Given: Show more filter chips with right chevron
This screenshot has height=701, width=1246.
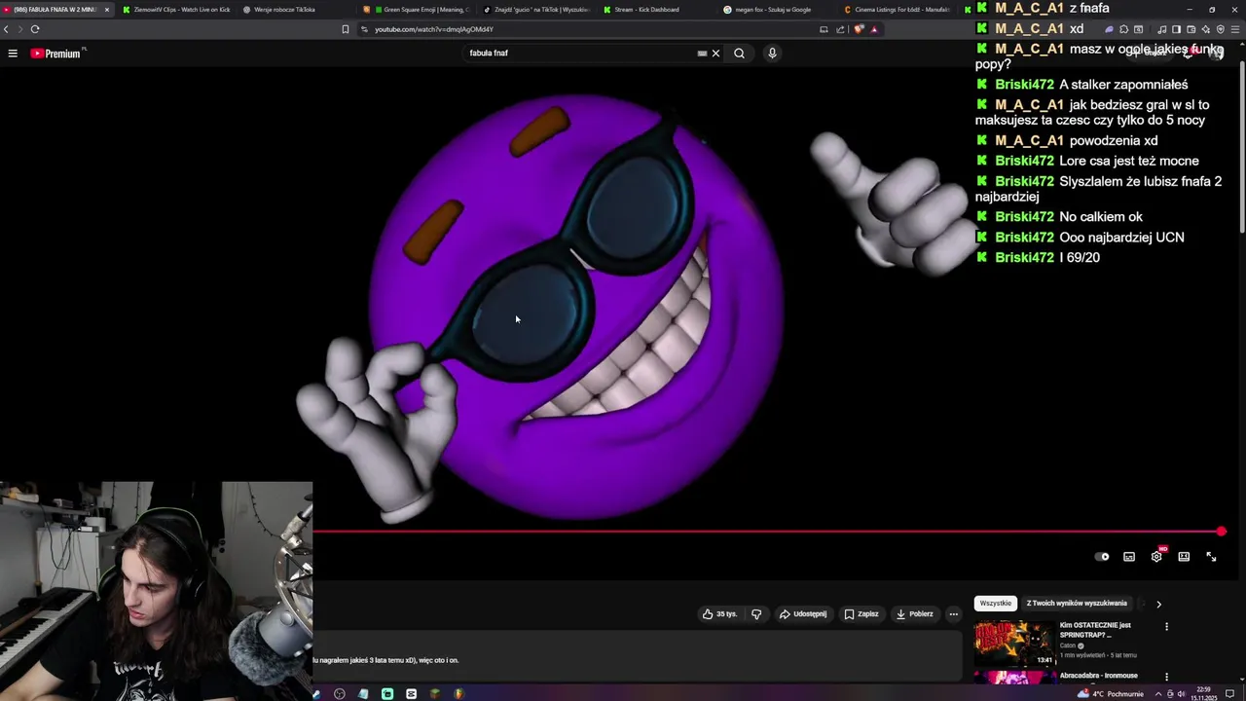Looking at the screenshot, I should tap(1158, 604).
